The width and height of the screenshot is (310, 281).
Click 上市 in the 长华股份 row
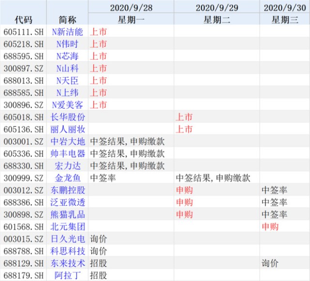pos(184,117)
